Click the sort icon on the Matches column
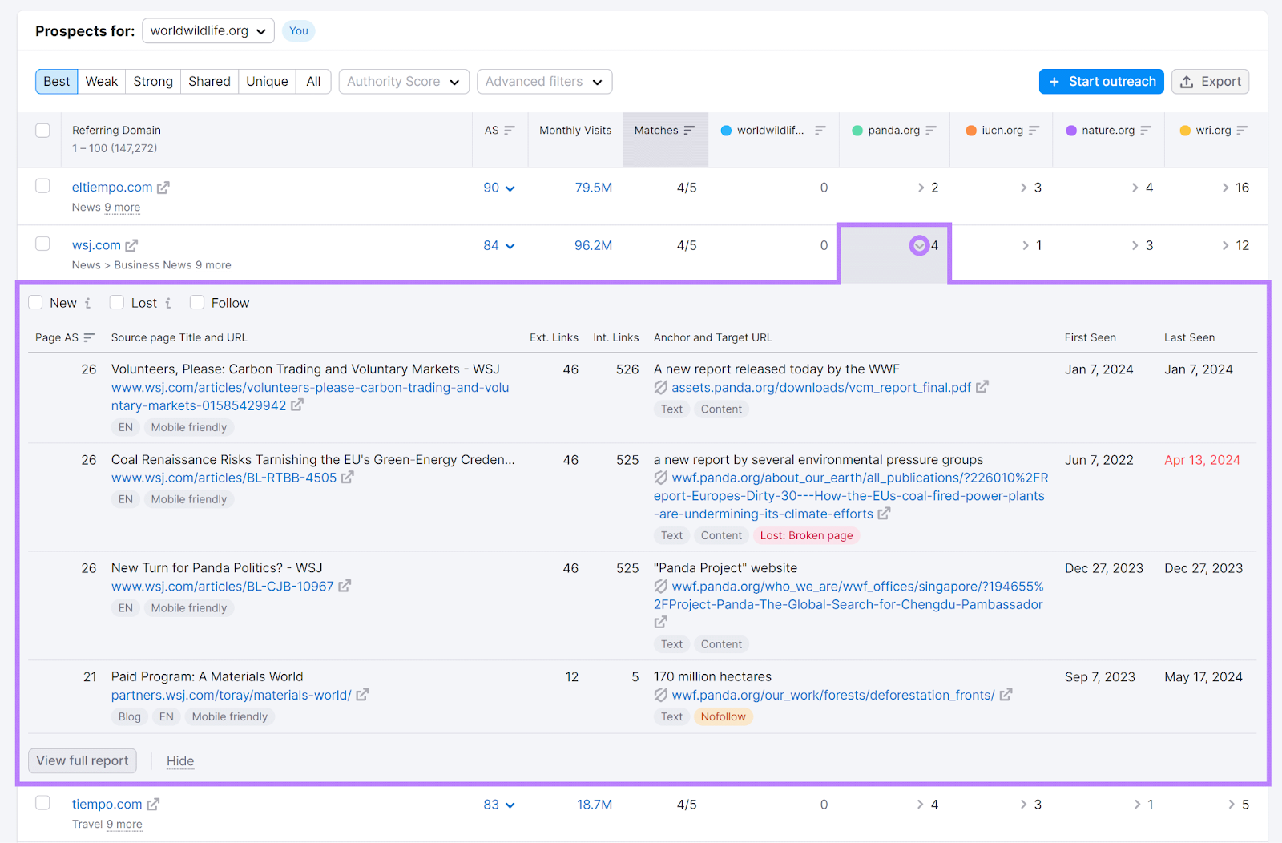This screenshot has height=843, width=1282. (689, 130)
